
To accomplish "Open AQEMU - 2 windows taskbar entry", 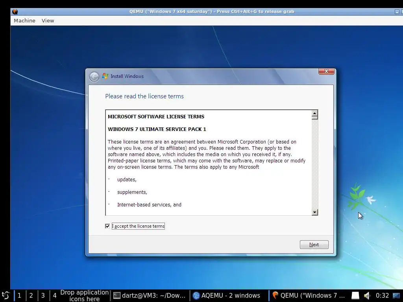I will 227,296.
